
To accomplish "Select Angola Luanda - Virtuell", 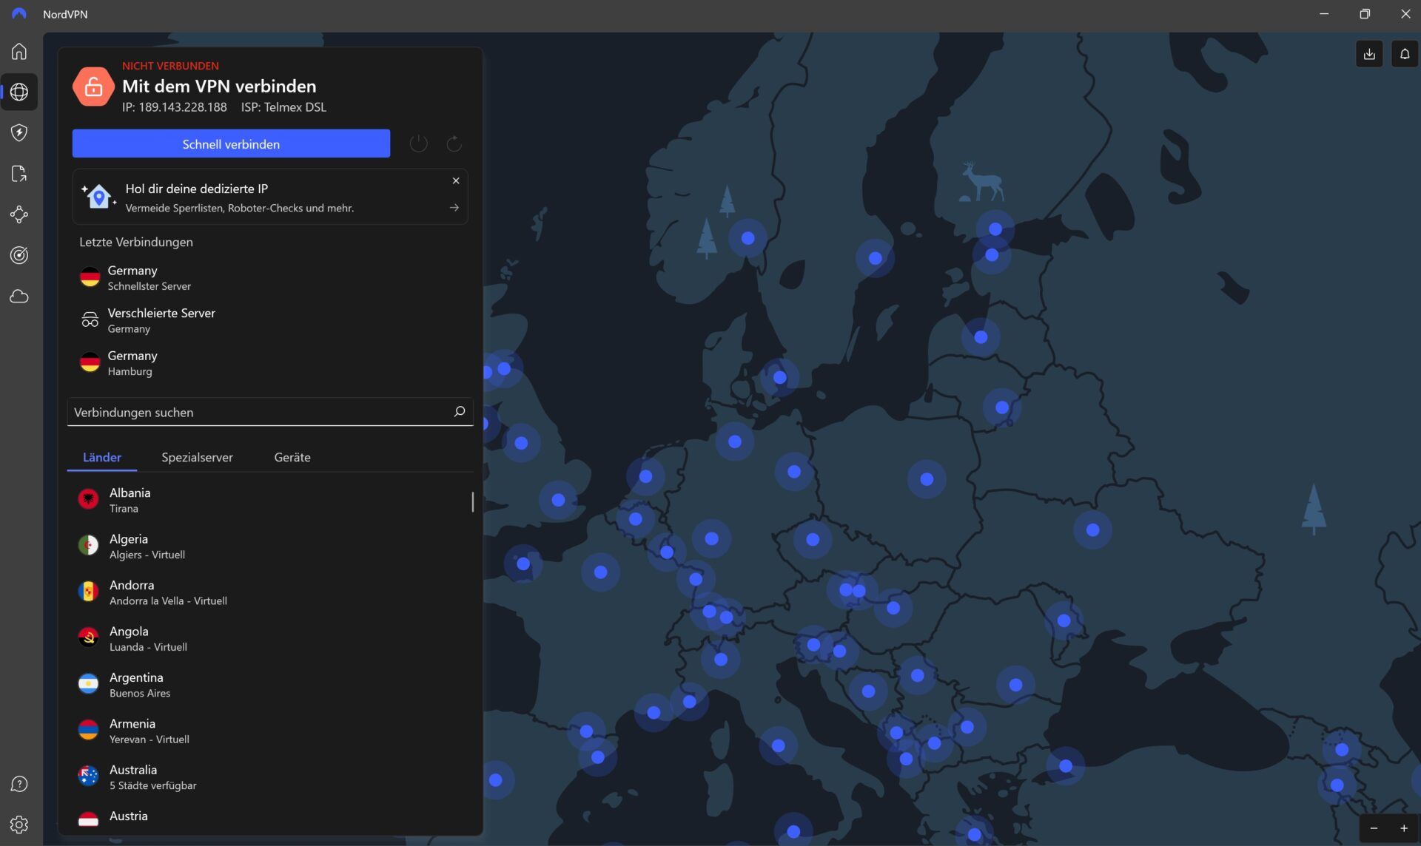I will pos(270,638).
